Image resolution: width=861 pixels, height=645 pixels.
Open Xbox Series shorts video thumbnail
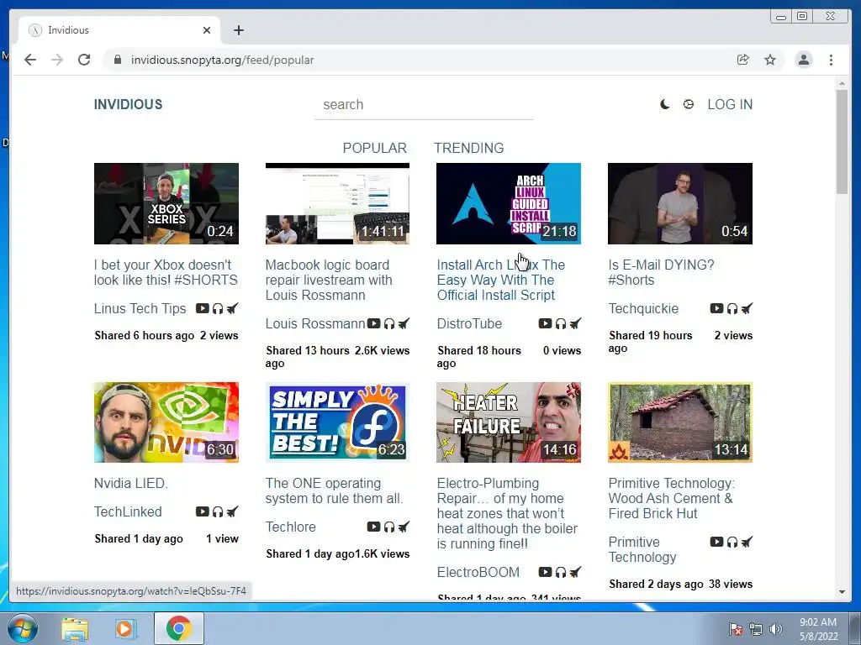[x=166, y=203]
